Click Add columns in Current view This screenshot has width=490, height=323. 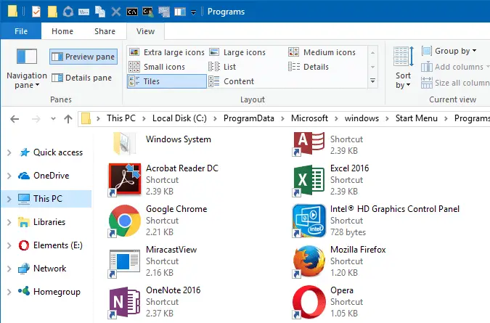(456, 67)
